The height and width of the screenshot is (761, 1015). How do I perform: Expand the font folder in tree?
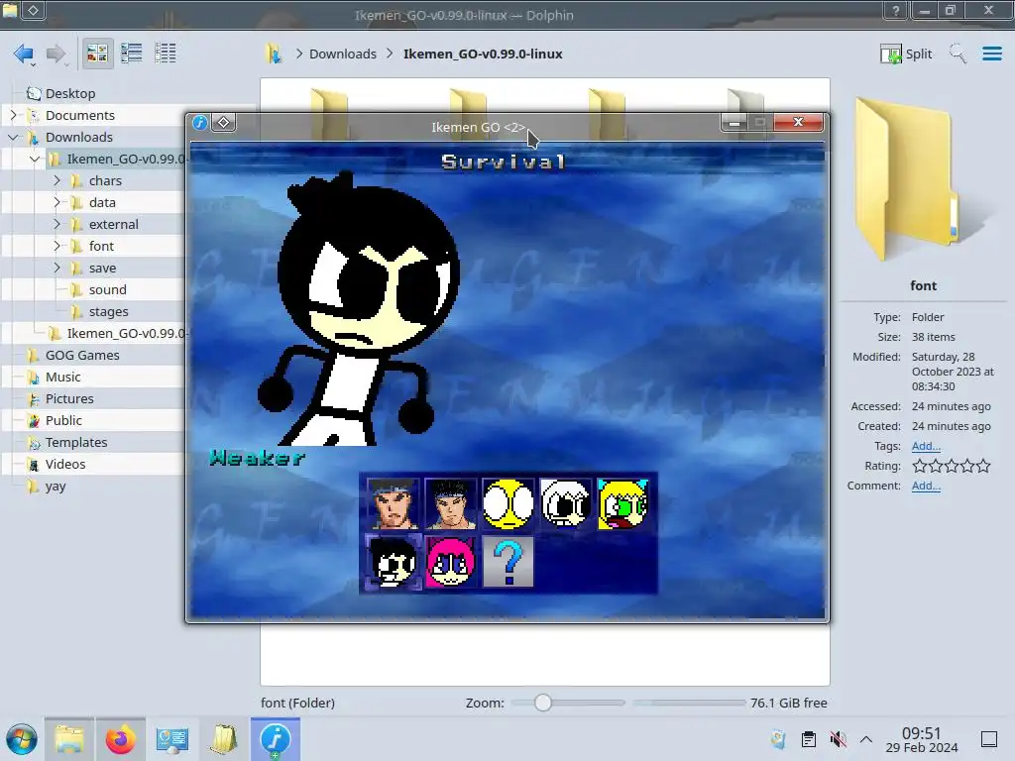[56, 246]
